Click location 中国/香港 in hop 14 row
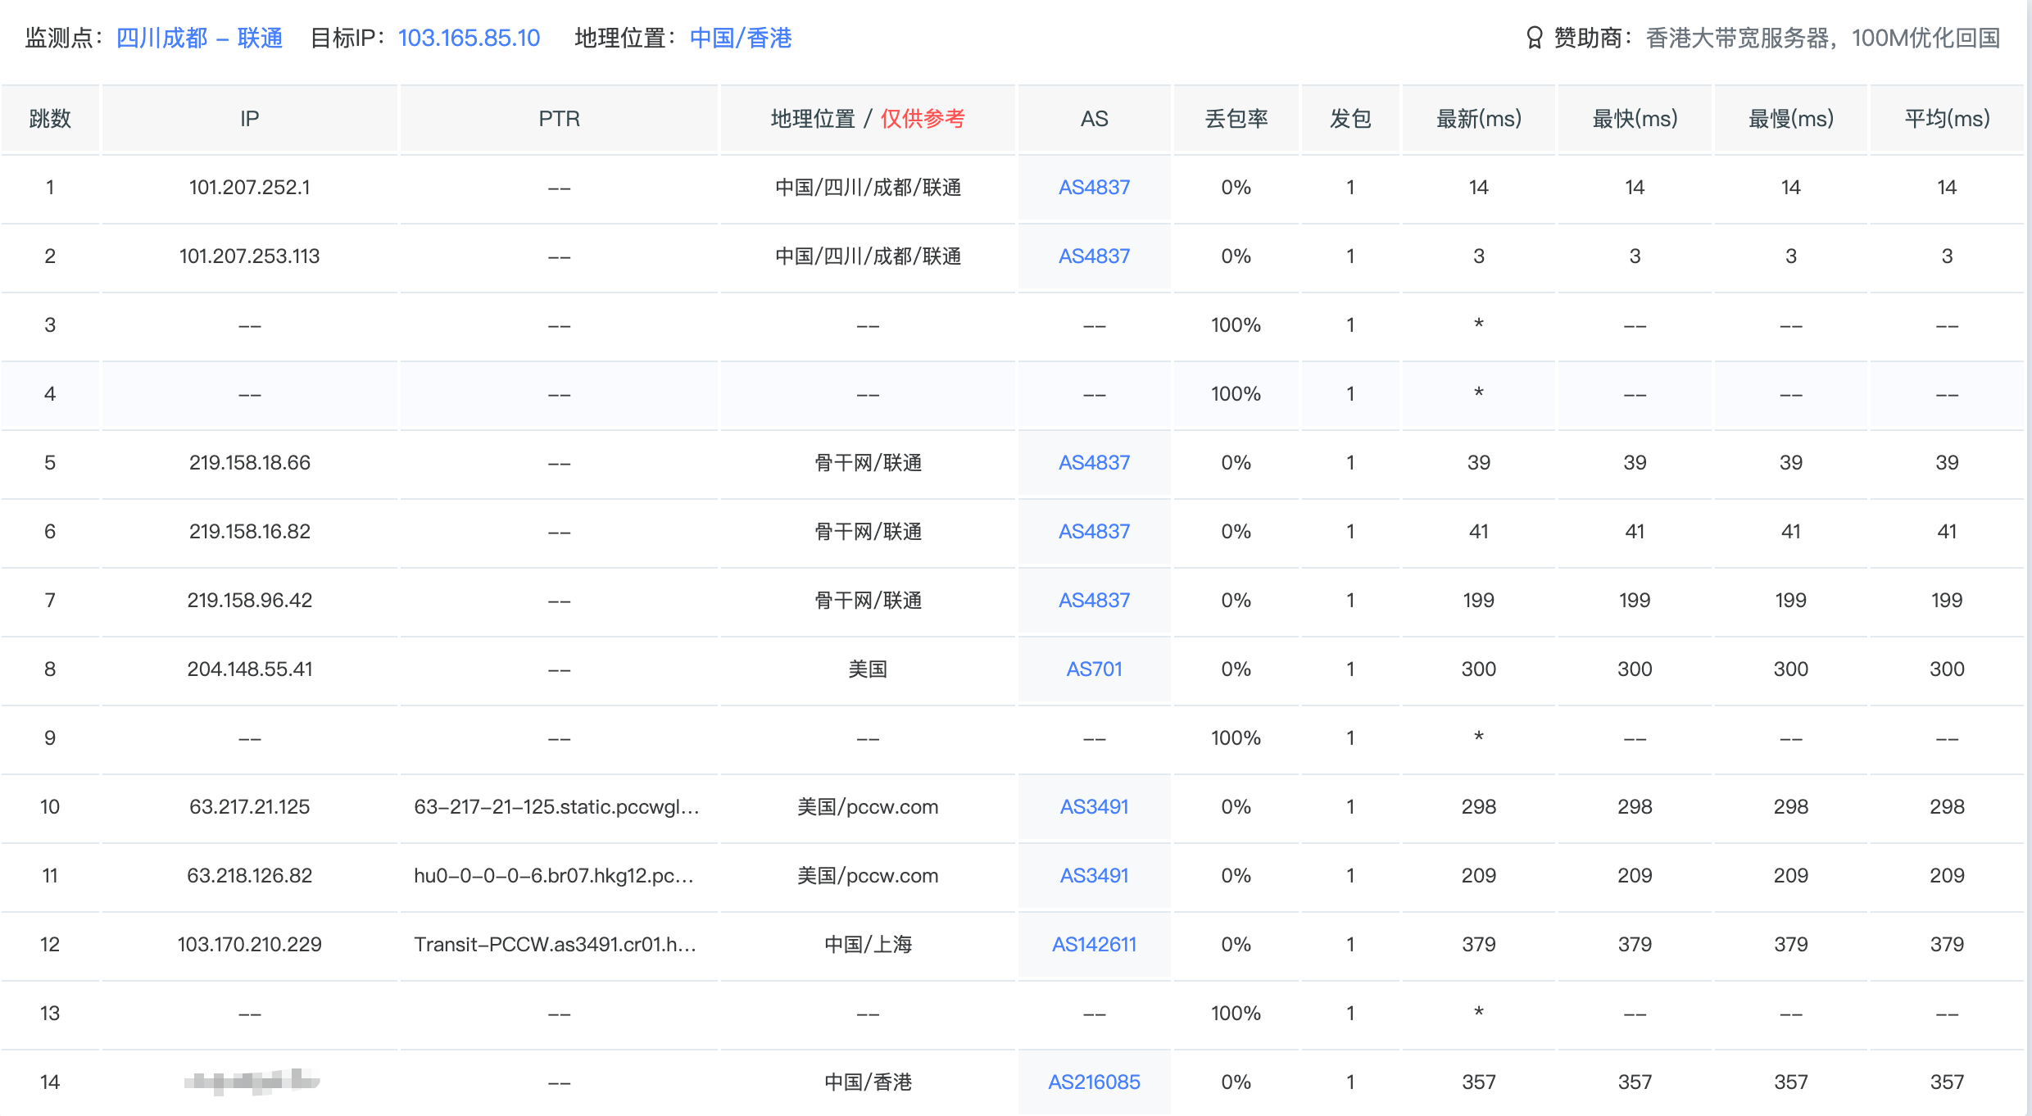Viewport: 2032px width, 1116px height. (x=868, y=1082)
